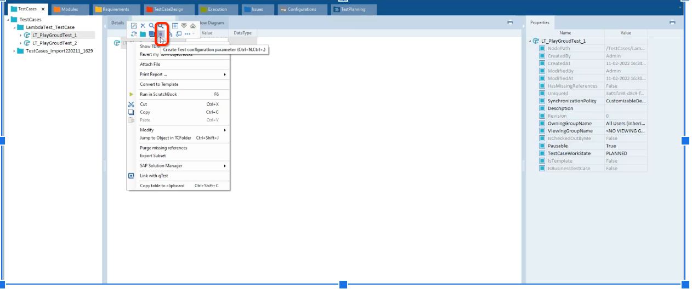The height and width of the screenshot is (289, 692).
Task: Click the expand-all double chevron down icon
Action: coord(184,26)
